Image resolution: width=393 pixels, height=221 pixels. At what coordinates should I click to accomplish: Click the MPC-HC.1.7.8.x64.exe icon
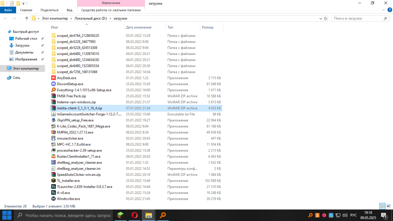click(x=53, y=144)
